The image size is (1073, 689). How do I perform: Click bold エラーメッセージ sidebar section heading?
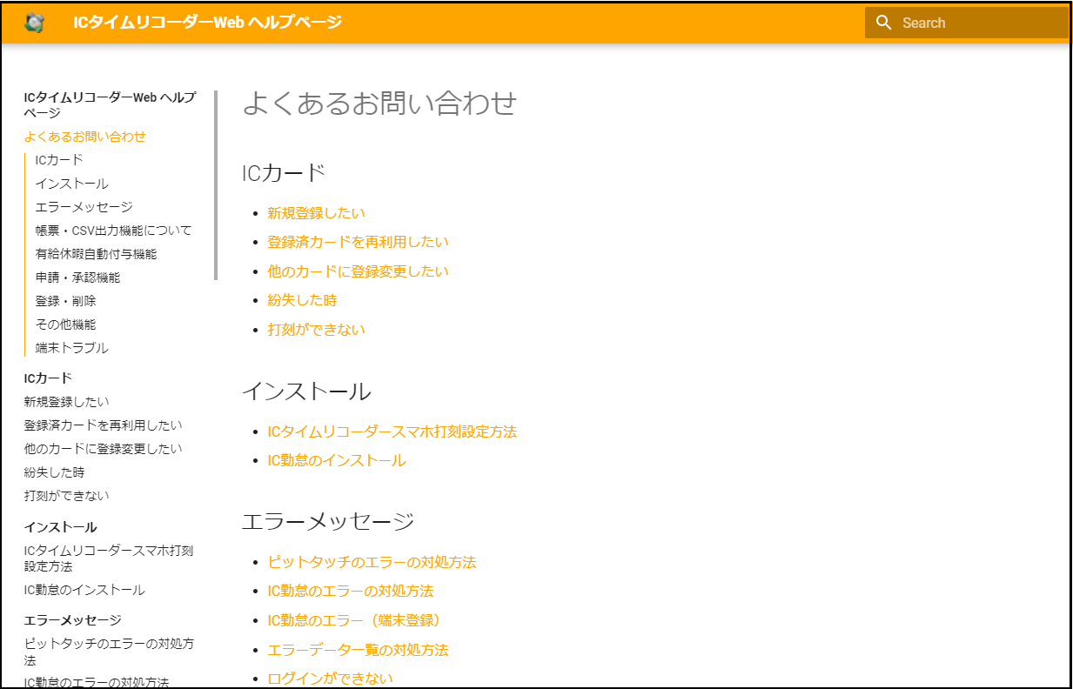point(73,620)
